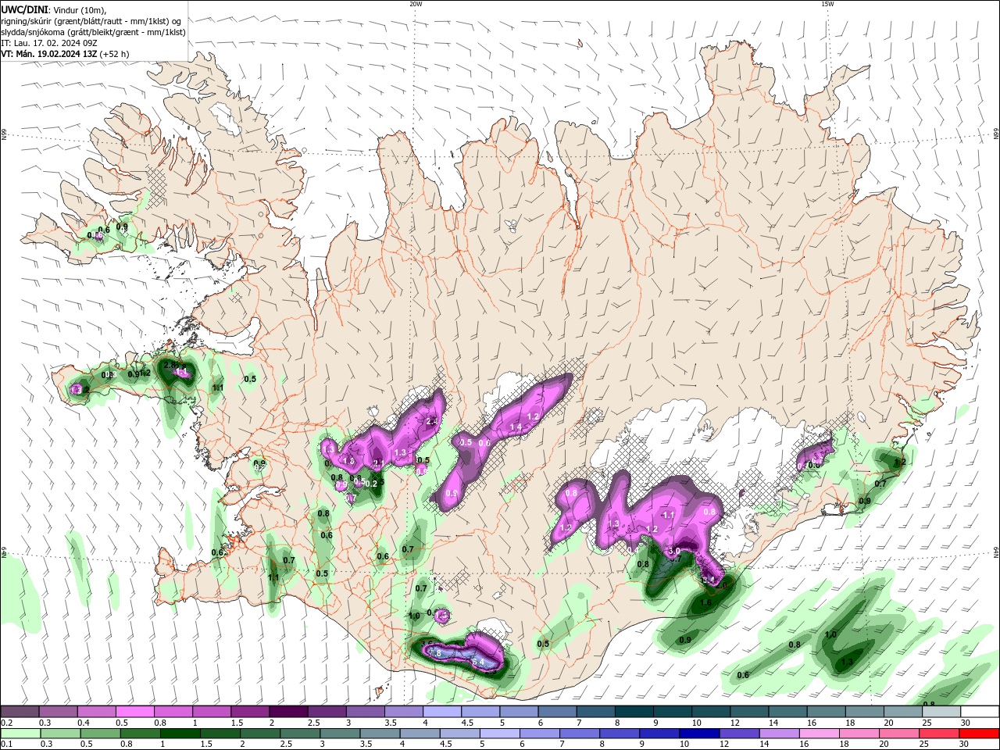Click the lavender 4 swatch in snow legend
Viewport: 1000px width, 750px height.
442,712
